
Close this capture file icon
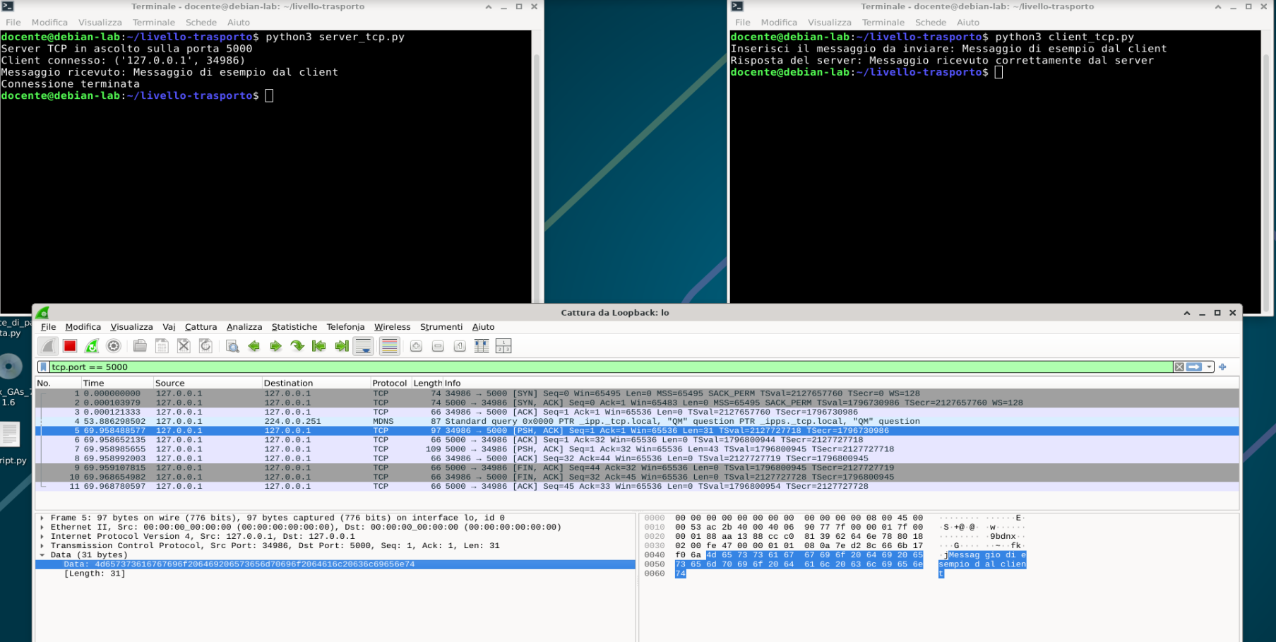click(x=184, y=346)
